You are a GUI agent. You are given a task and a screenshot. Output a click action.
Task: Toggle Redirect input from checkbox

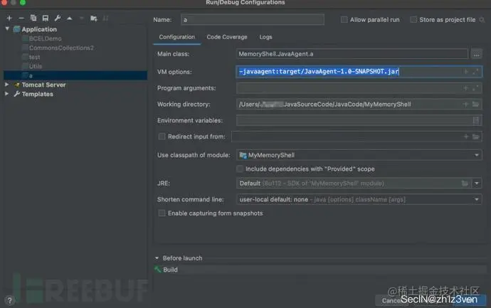[x=162, y=137]
